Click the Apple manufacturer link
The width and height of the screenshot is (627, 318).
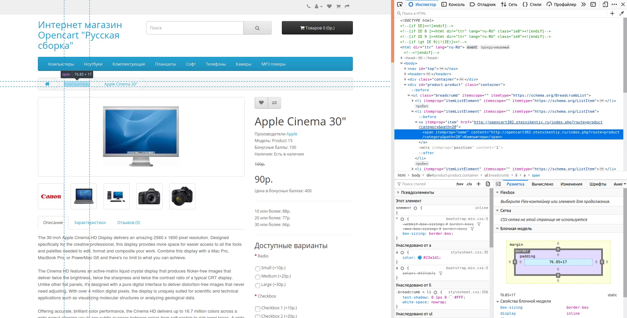pyautogui.click(x=292, y=134)
